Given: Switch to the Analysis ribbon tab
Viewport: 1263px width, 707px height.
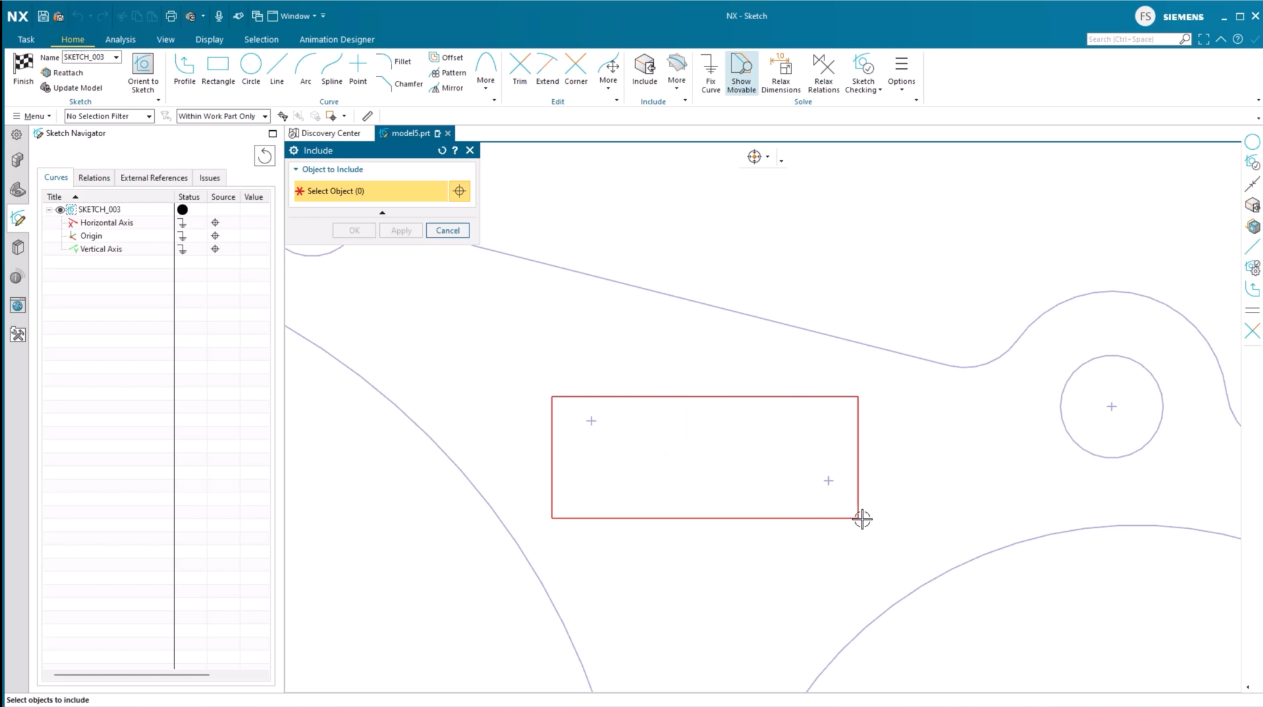Looking at the screenshot, I should pos(120,39).
